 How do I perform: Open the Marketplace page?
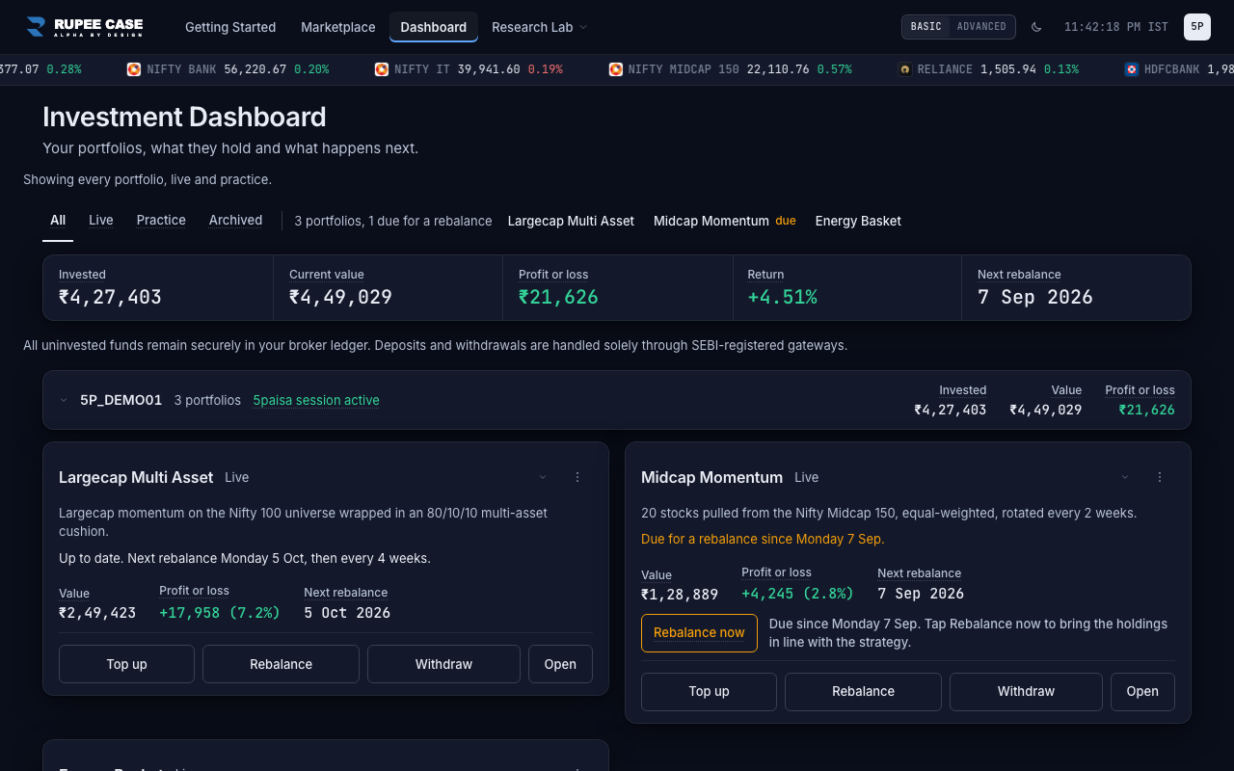pyautogui.click(x=338, y=27)
